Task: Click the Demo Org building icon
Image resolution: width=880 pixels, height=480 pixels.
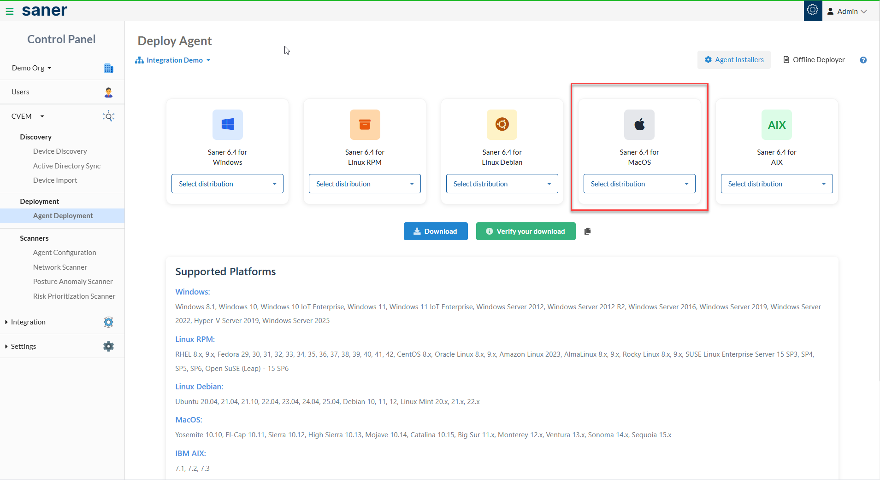Action: (109, 68)
